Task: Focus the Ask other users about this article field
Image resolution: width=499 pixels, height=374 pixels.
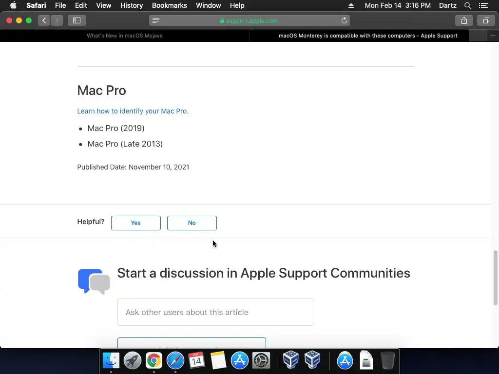Action: 215,312
